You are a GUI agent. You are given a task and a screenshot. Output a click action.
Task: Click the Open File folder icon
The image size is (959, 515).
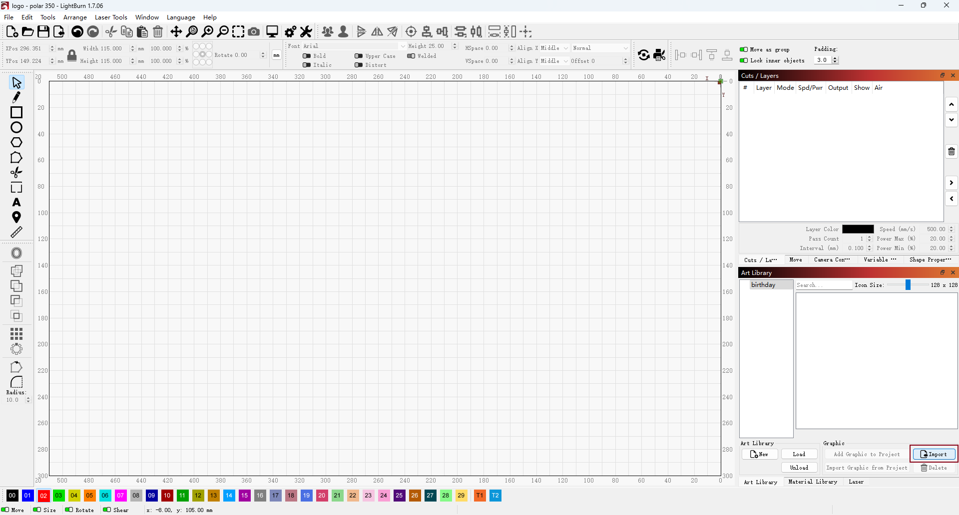[x=28, y=31]
